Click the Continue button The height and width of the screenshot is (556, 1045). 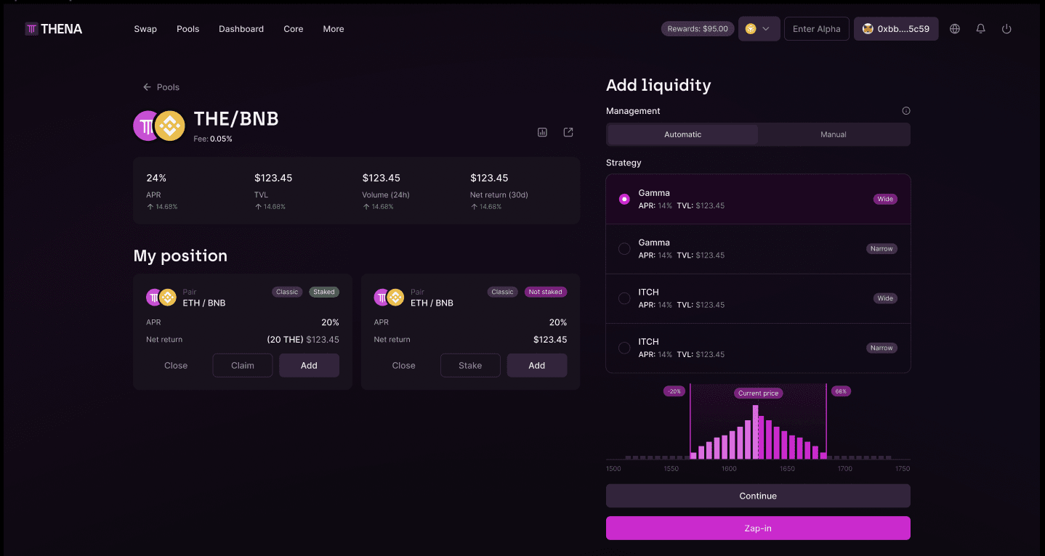coord(758,496)
